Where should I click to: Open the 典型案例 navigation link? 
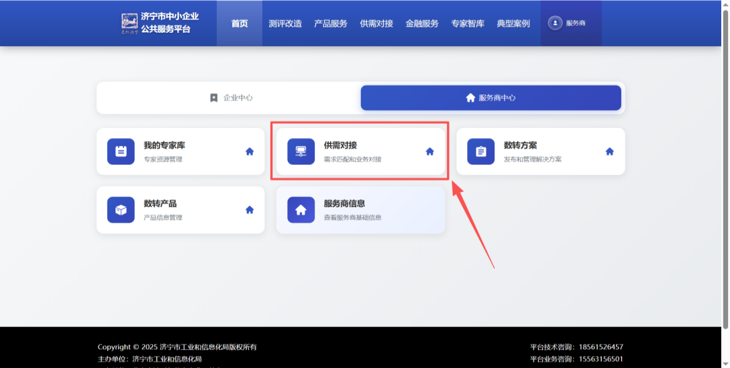click(513, 23)
